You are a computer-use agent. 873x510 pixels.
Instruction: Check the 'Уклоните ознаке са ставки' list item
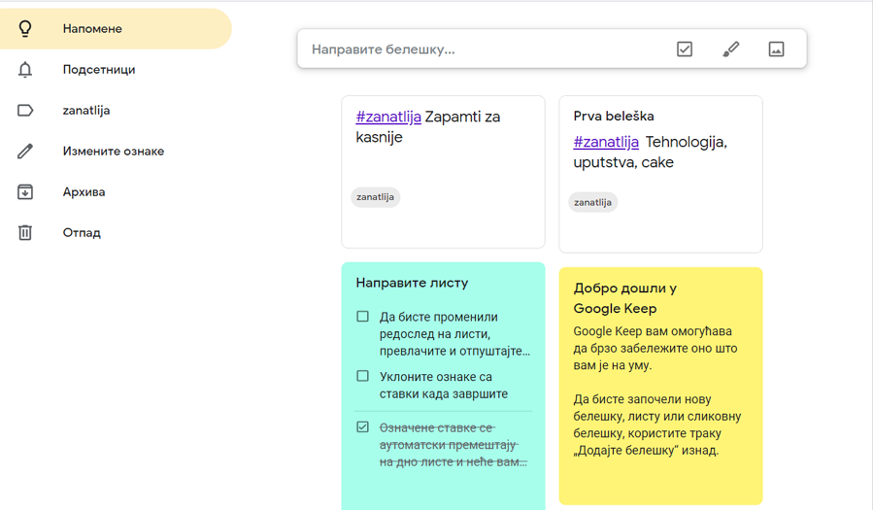362,376
